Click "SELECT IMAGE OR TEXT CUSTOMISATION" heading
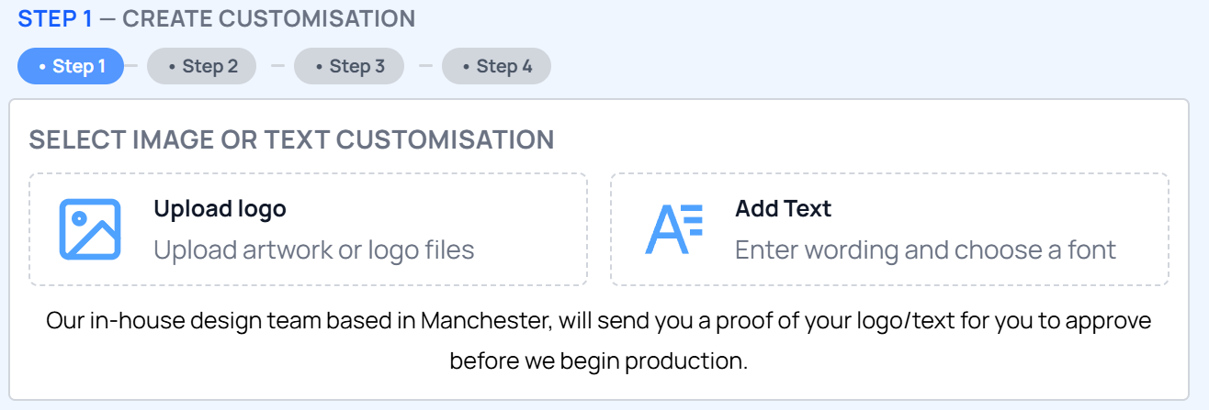Screen dimensions: 1209x410 [291, 139]
